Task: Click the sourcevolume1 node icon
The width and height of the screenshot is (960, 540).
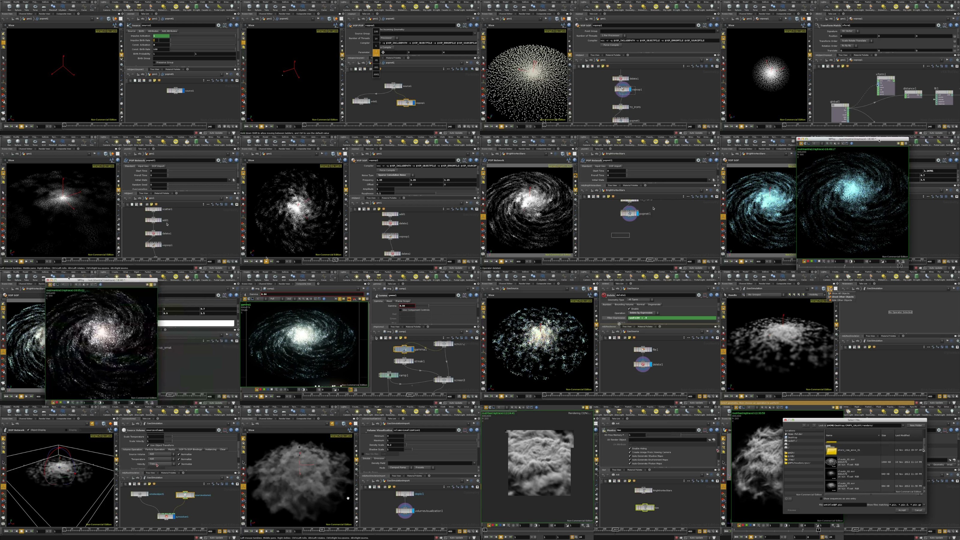Action: (x=185, y=495)
